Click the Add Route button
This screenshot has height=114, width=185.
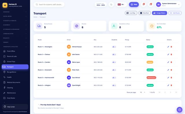coord(175,13)
